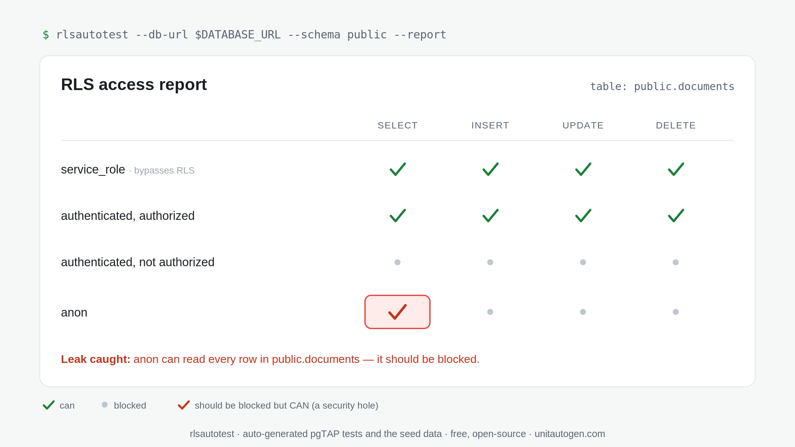Click authenticated, authorized UPDATE checkmark

pos(583,216)
